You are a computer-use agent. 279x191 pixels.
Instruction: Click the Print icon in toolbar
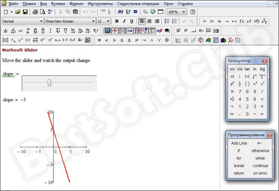click(x=35, y=12)
